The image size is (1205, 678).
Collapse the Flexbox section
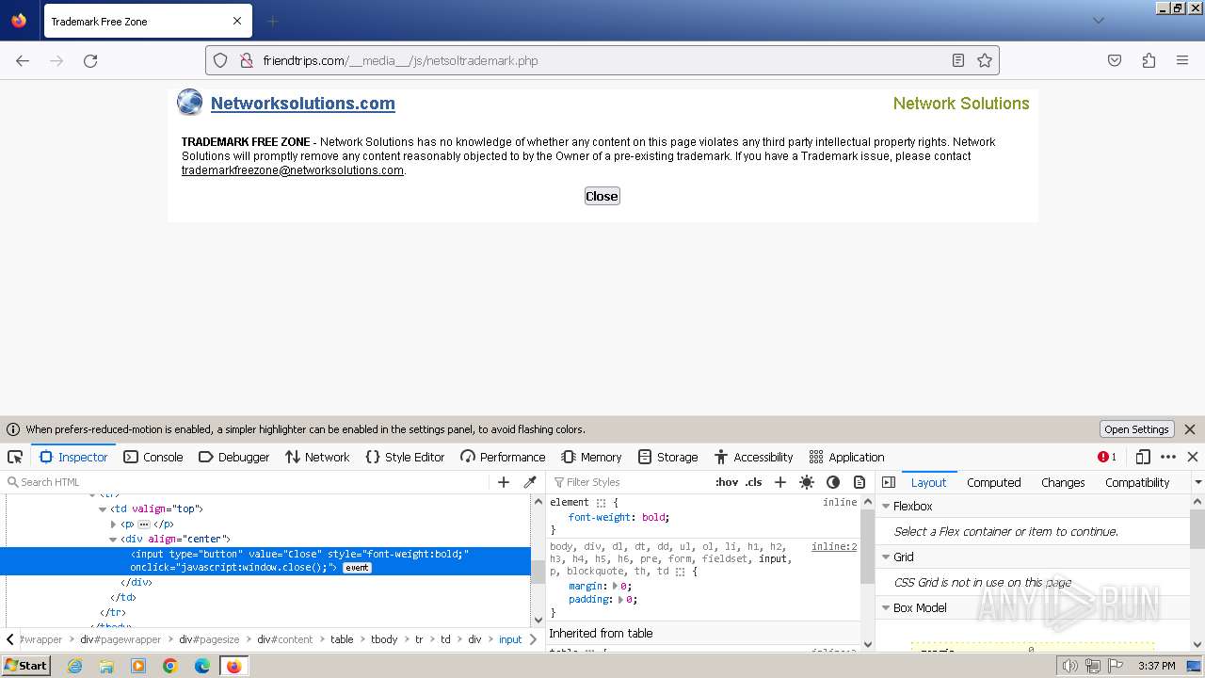click(886, 507)
